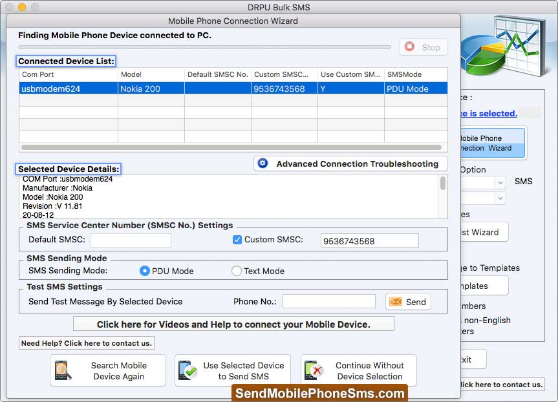Click the Default SMSC input field
This screenshot has height=402, width=558.
pos(131,240)
